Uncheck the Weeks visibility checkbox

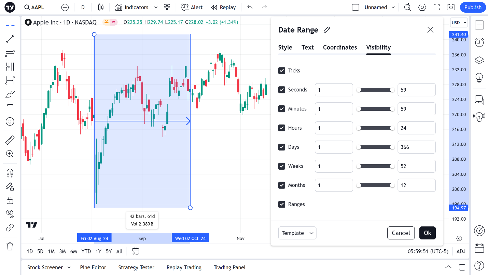[x=282, y=166]
